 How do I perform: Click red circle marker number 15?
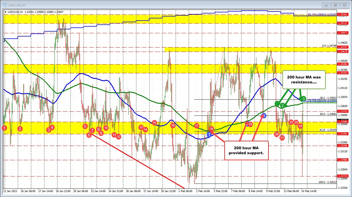154,123
